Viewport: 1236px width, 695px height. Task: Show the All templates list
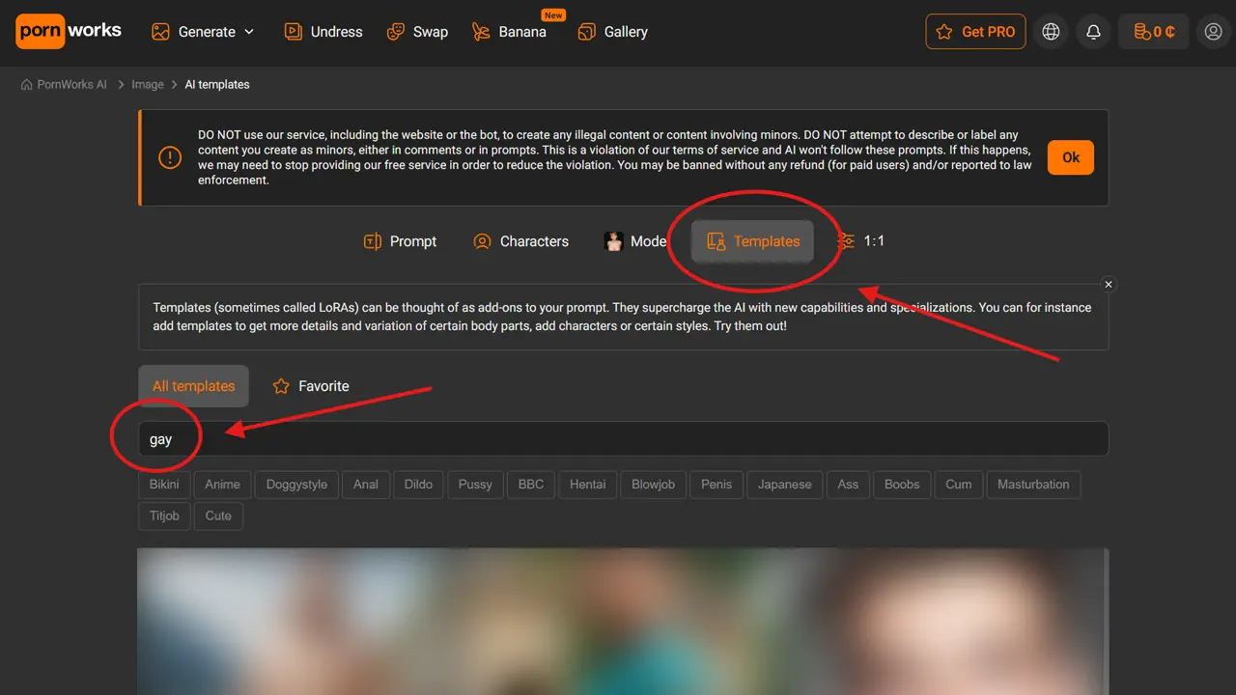(193, 386)
